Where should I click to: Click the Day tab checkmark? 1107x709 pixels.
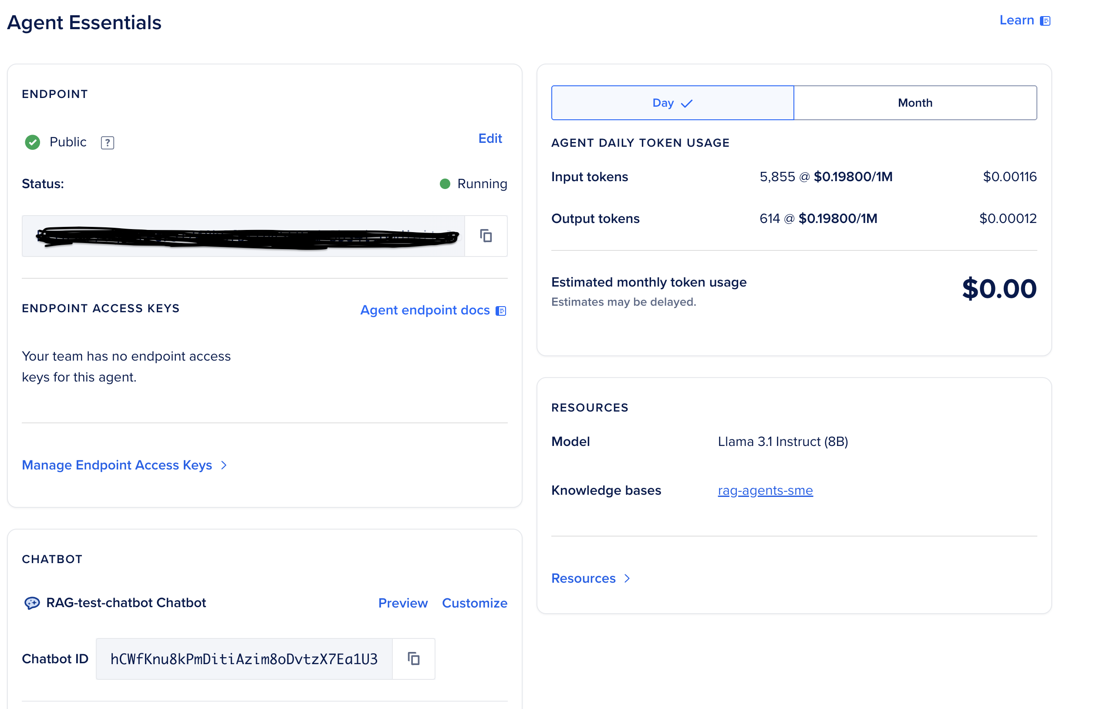(x=686, y=104)
